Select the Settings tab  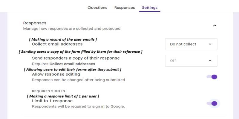tap(150, 7)
